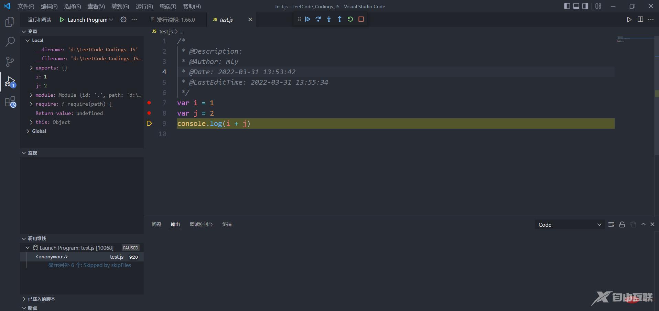Toggle breakpoint on line 8
This screenshot has width=659, height=311.
coord(149,113)
